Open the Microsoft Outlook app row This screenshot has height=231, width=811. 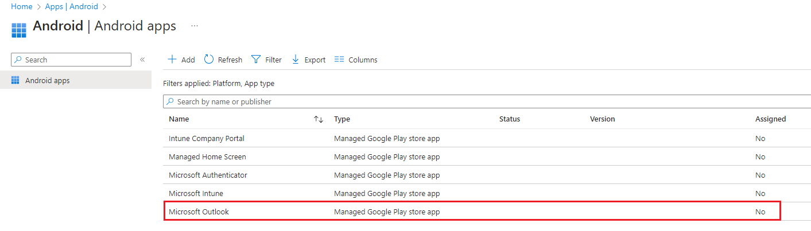click(x=199, y=212)
